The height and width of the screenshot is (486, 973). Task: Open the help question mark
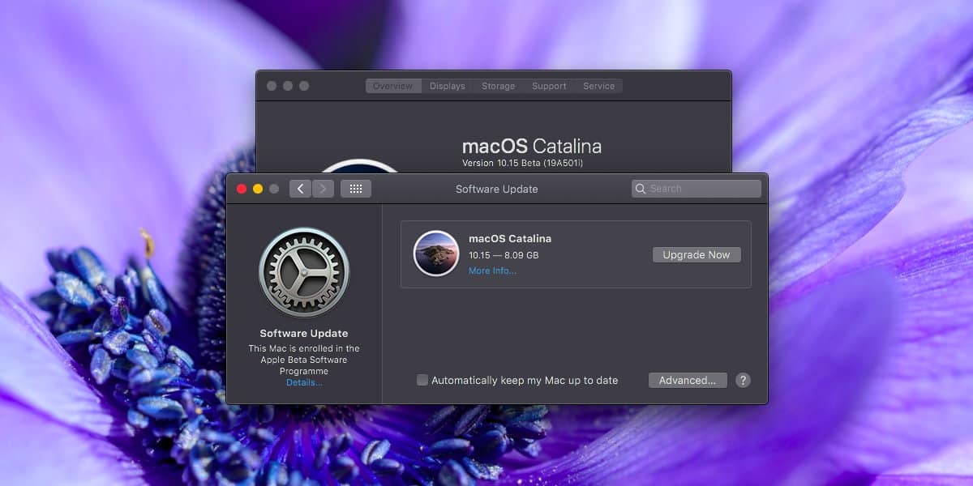[742, 379]
